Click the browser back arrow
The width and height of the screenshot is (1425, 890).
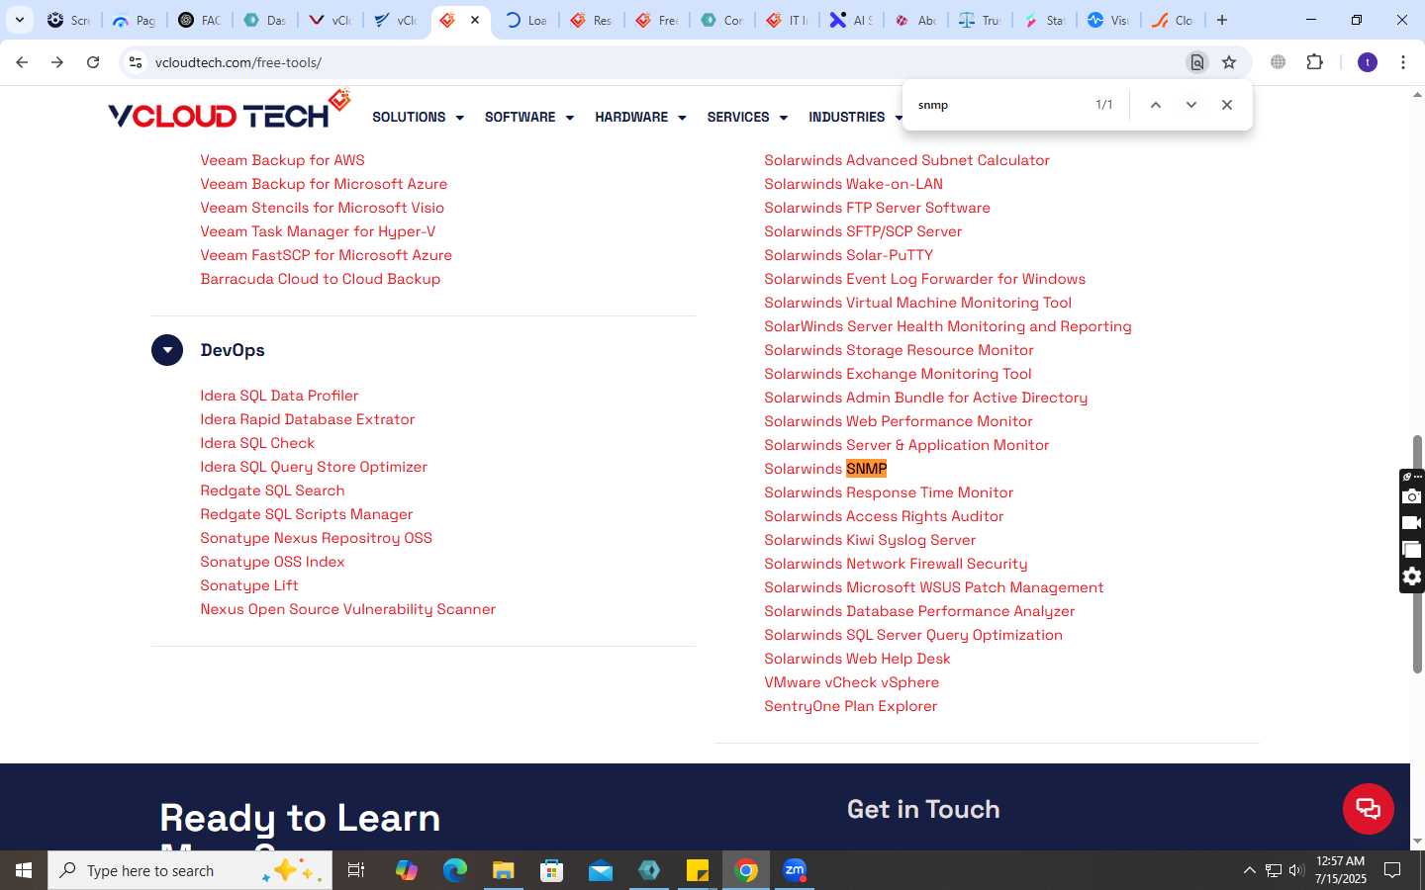point(22,62)
